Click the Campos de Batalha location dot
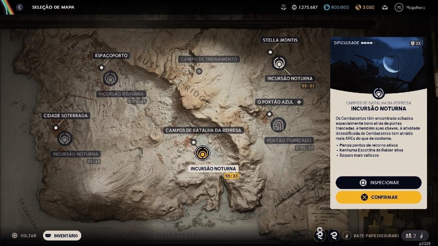Image resolution: width=438 pixels, height=246 pixels. tap(194, 142)
